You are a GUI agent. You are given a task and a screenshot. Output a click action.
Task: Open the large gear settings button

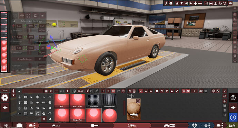click(5, 98)
